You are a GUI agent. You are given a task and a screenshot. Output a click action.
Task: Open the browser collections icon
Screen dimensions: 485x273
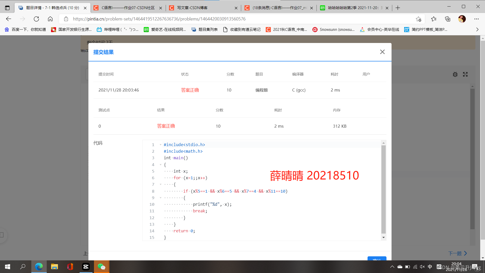coord(448,19)
